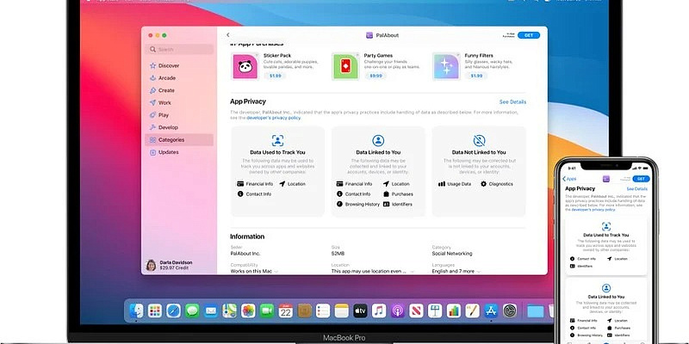
Task: Open Darla Davidson's account in sidebar
Action: click(169, 265)
